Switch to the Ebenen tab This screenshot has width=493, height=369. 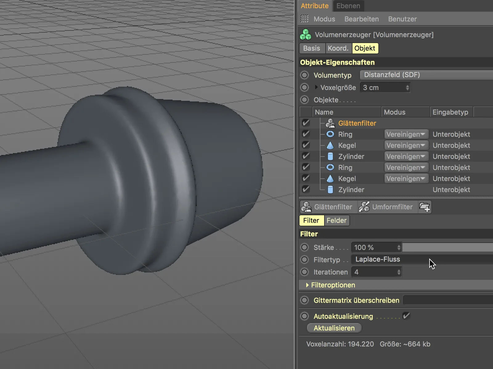click(348, 6)
